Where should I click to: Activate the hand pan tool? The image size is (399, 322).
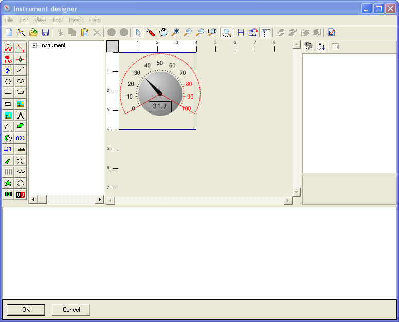point(163,32)
